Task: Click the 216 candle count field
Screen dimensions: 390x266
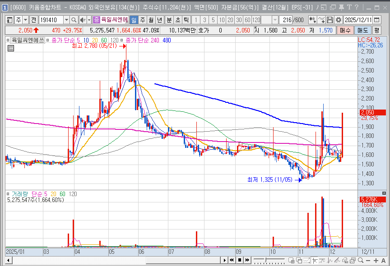Action: pos(286,20)
